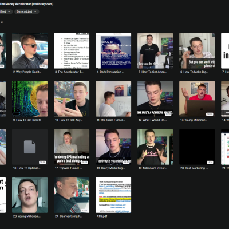This screenshot has height=229, width=229.
Task: Select 18-Crazy Marketing... file name
Action: (x=110, y=168)
